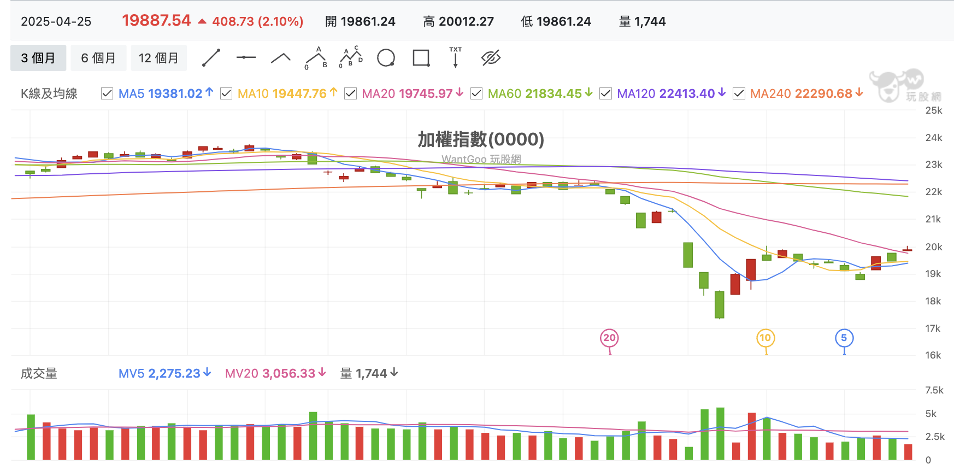Click the last red candlestick near 20k

click(907, 250)
